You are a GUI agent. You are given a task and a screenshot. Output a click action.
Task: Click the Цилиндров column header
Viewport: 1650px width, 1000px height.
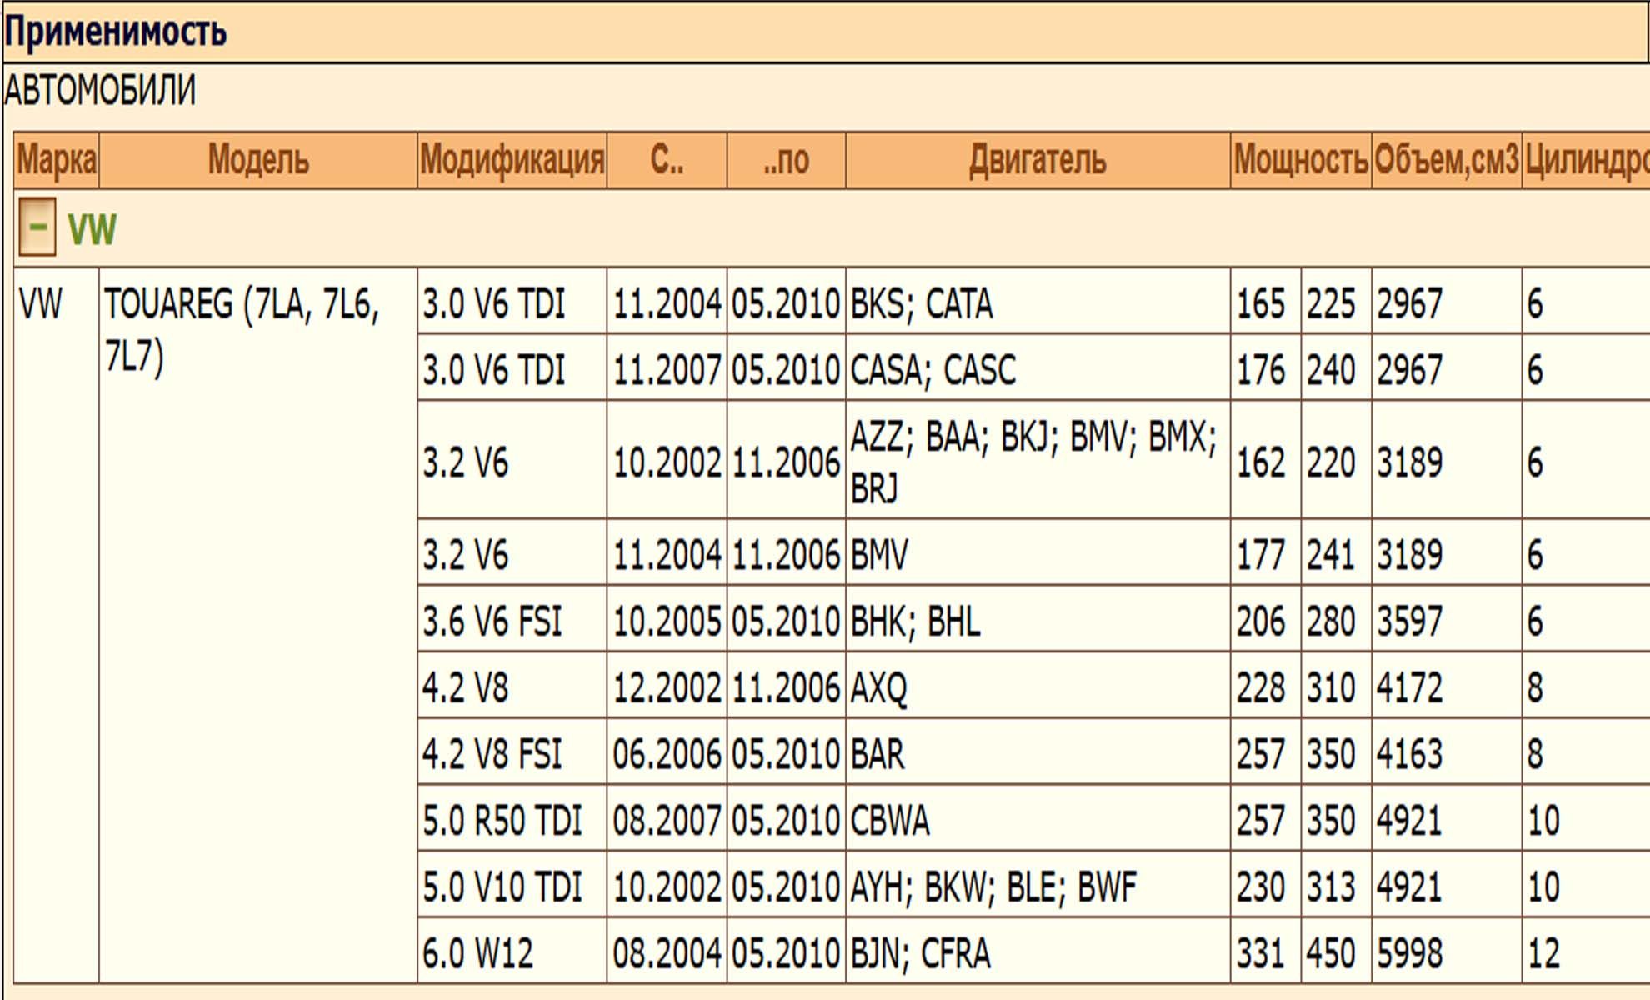[1586, 160]
